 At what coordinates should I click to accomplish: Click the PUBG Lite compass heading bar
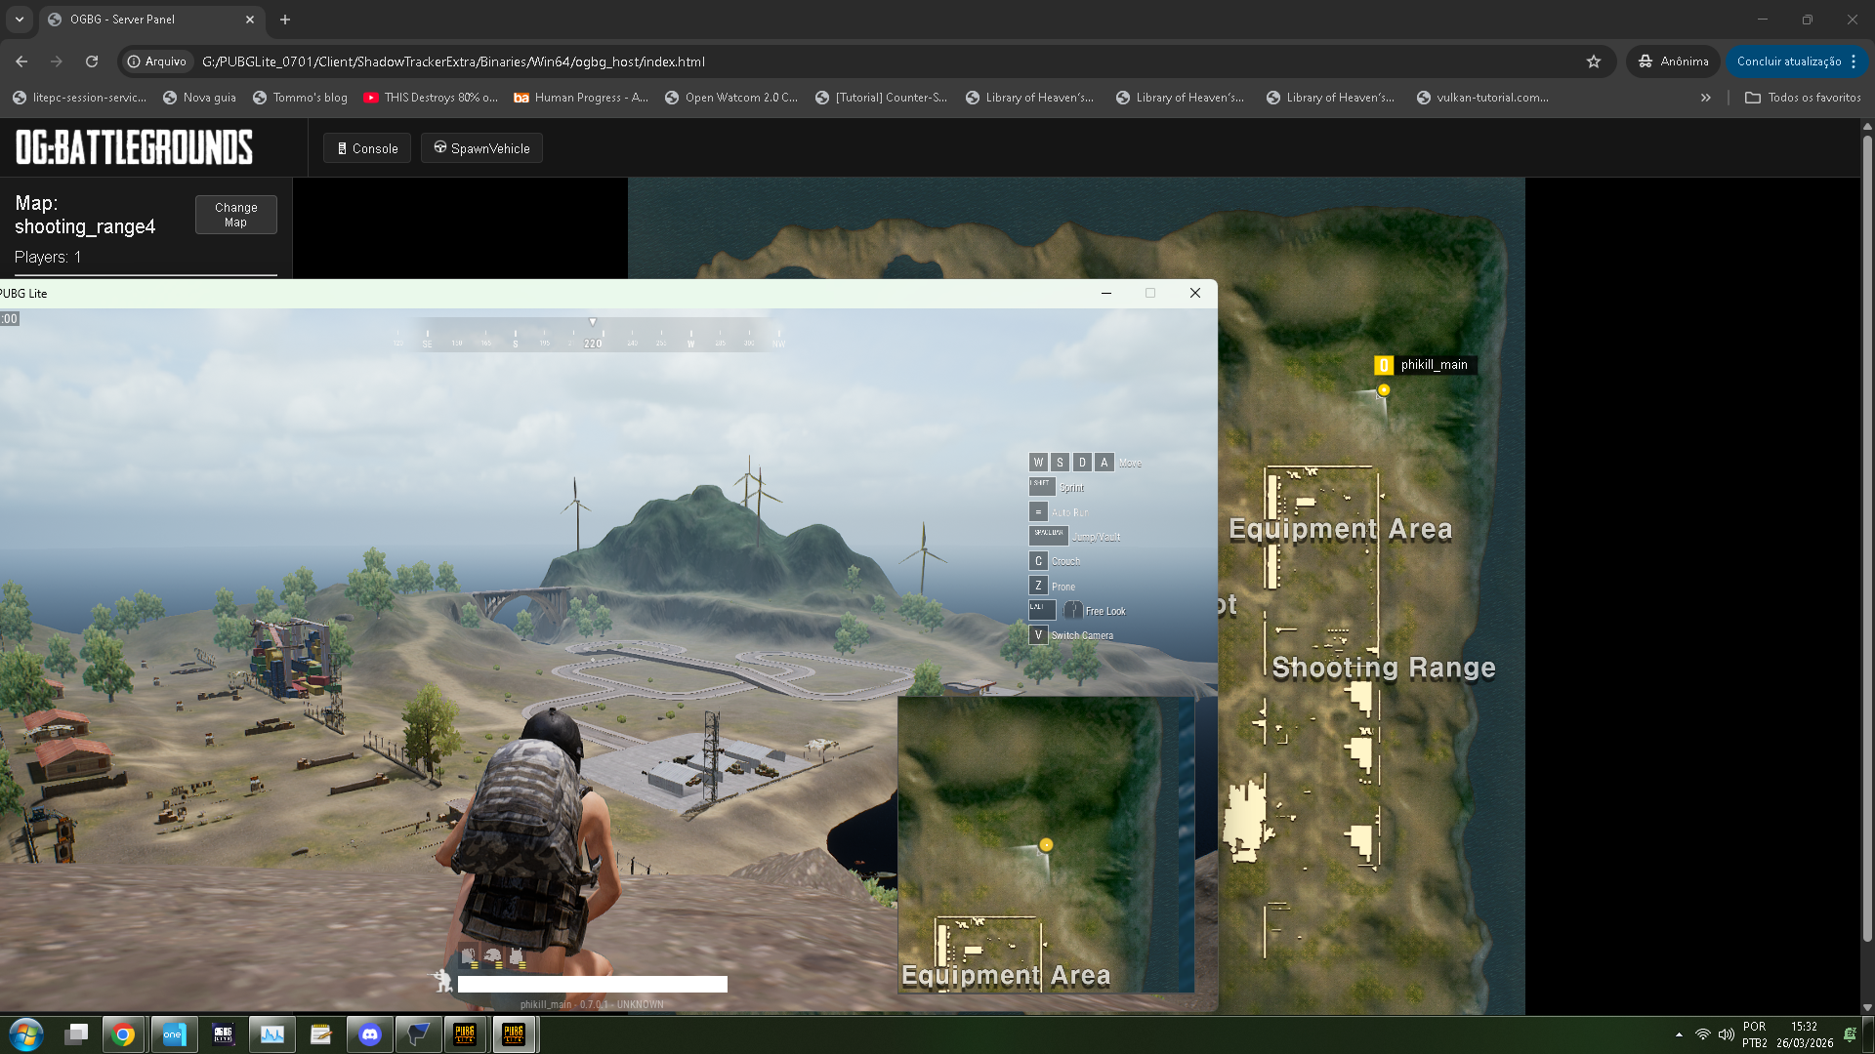point(592,334)
